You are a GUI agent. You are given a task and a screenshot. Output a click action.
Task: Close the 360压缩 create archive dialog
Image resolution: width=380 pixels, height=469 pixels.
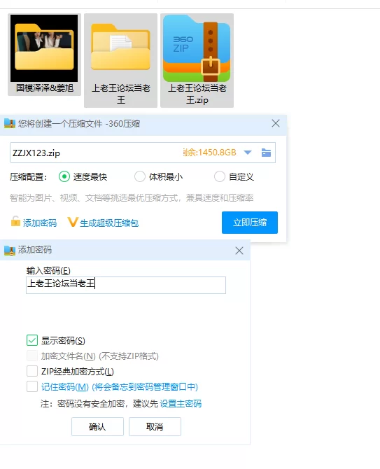click(x=276, y=123)
